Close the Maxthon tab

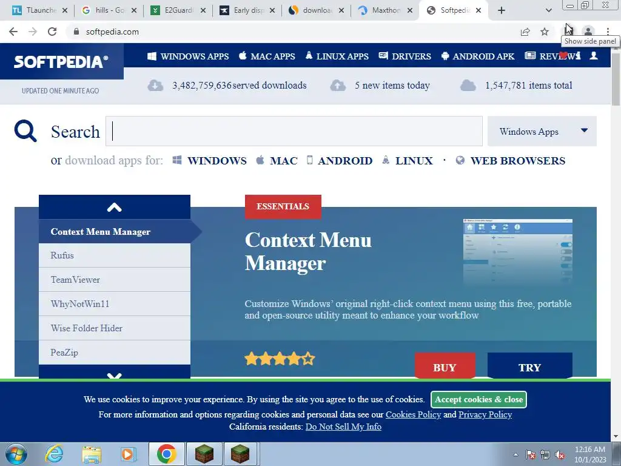click(x=411, y=10)
